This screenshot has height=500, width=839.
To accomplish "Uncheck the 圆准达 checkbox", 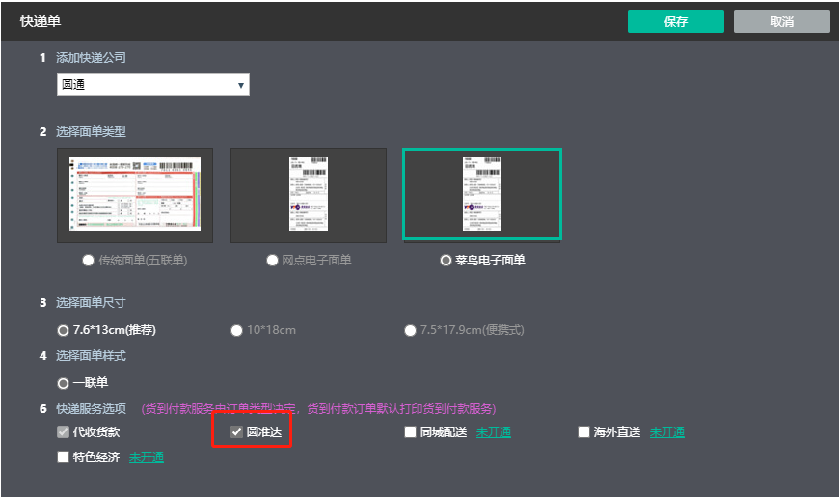I will (236, 432).
